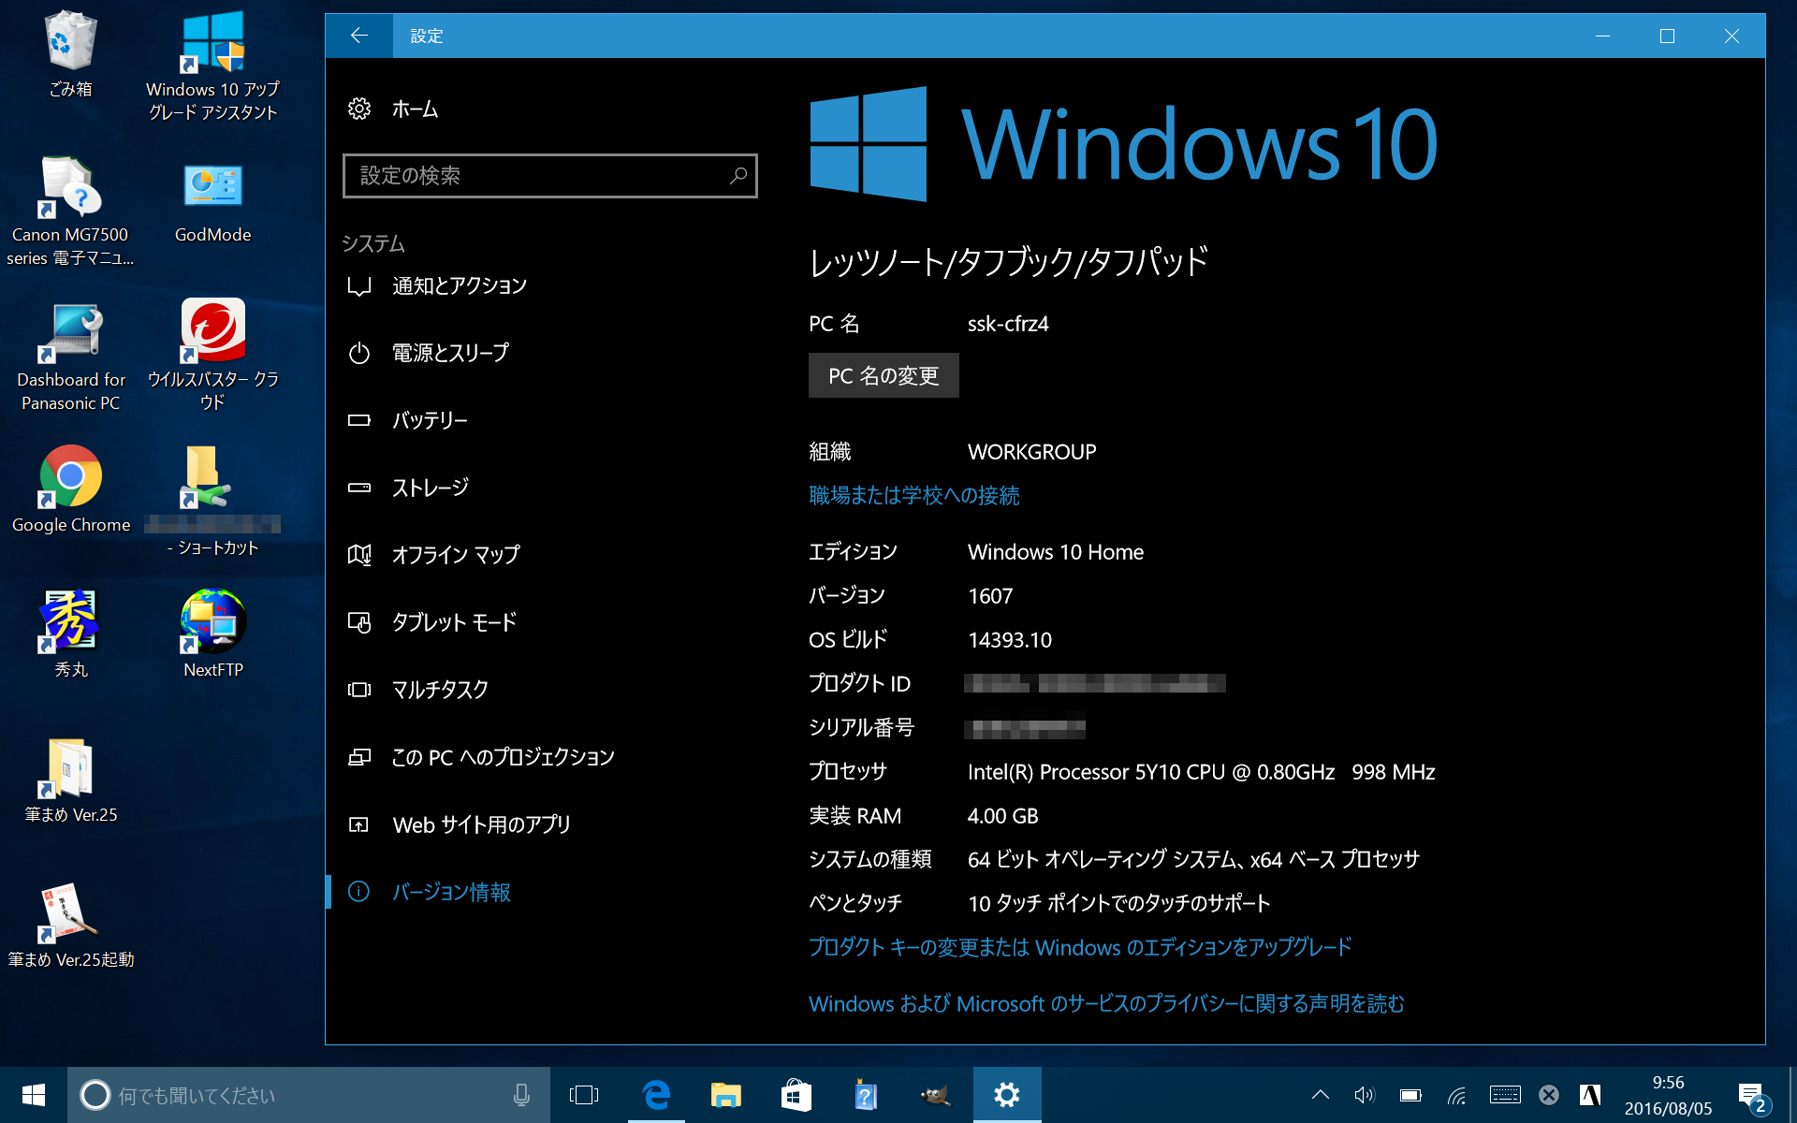The height and width of the screenshot is (1123, 1797).
Task: Open the clock showing 9:56
Action: pos(1668,1095)
